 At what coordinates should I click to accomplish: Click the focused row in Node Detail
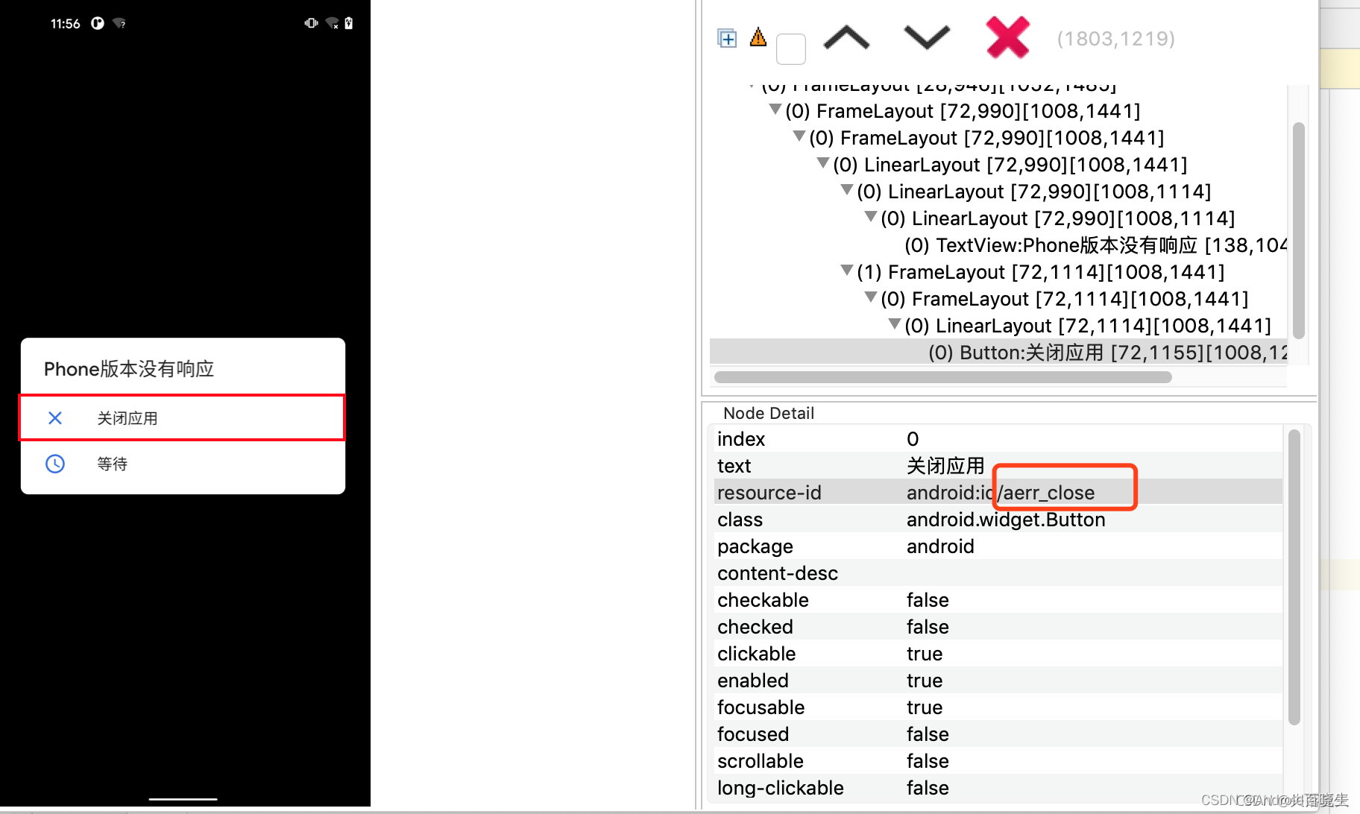click(x=998, y=734)
